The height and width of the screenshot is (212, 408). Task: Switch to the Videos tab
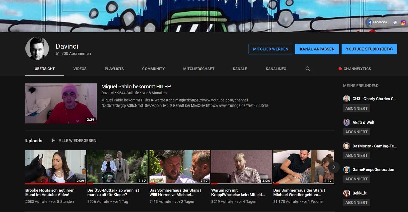tap(80, 69)
